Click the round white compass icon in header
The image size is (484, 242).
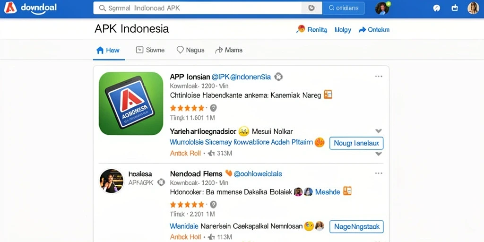click(436, 9)
